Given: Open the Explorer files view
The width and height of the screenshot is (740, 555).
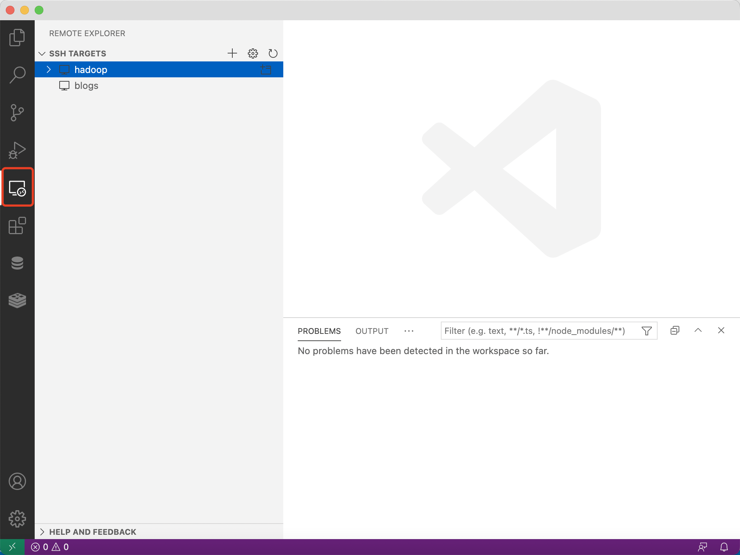Looking at the screenshot, I should (x=17, y=38).
